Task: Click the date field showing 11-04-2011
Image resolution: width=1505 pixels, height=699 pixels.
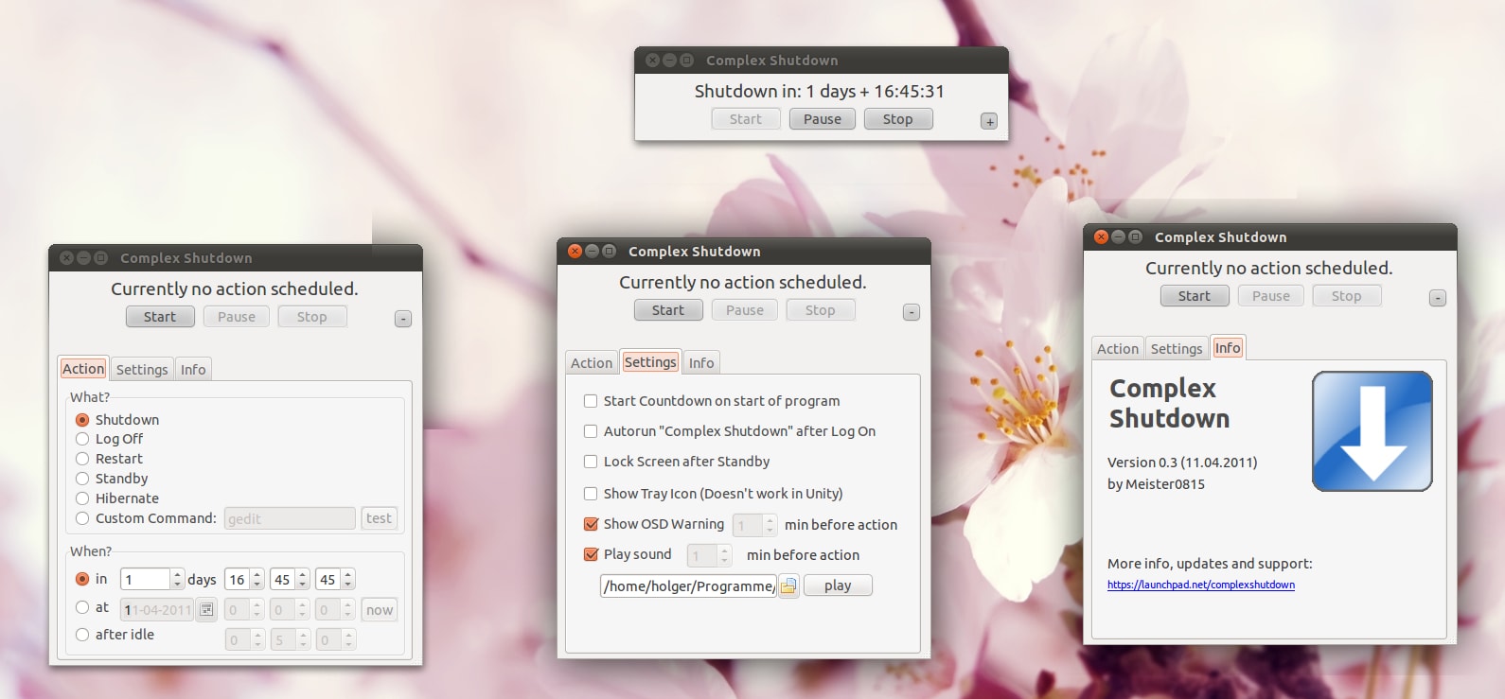Action: (157, 610)
